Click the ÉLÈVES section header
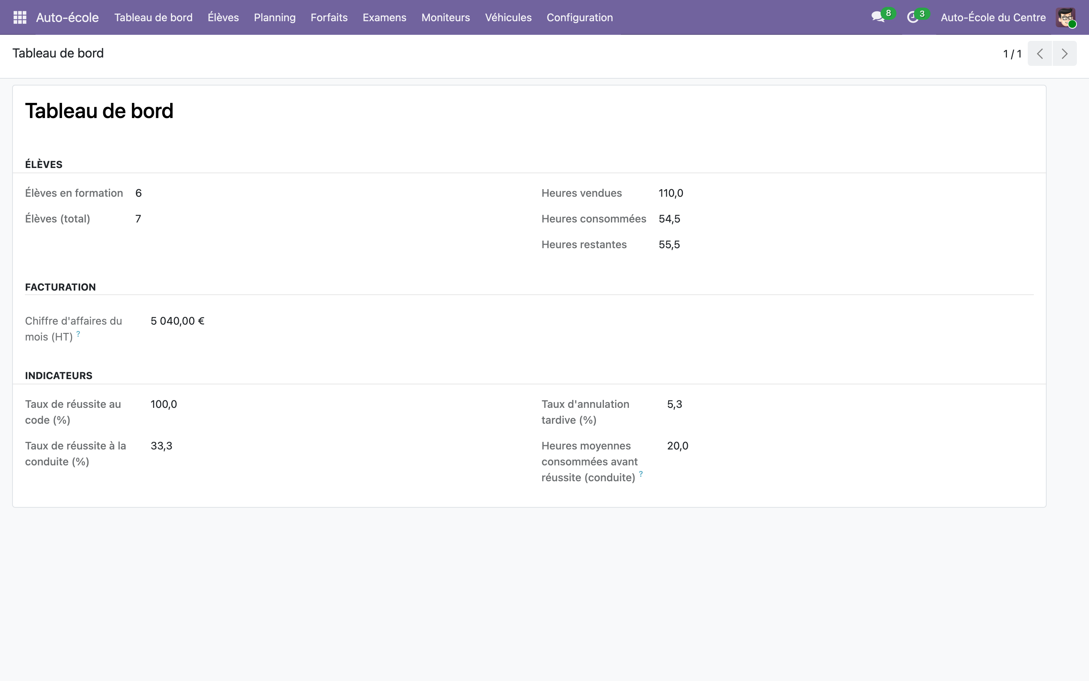The height and width of the screenshot is (681, 1089). point(43,165)
